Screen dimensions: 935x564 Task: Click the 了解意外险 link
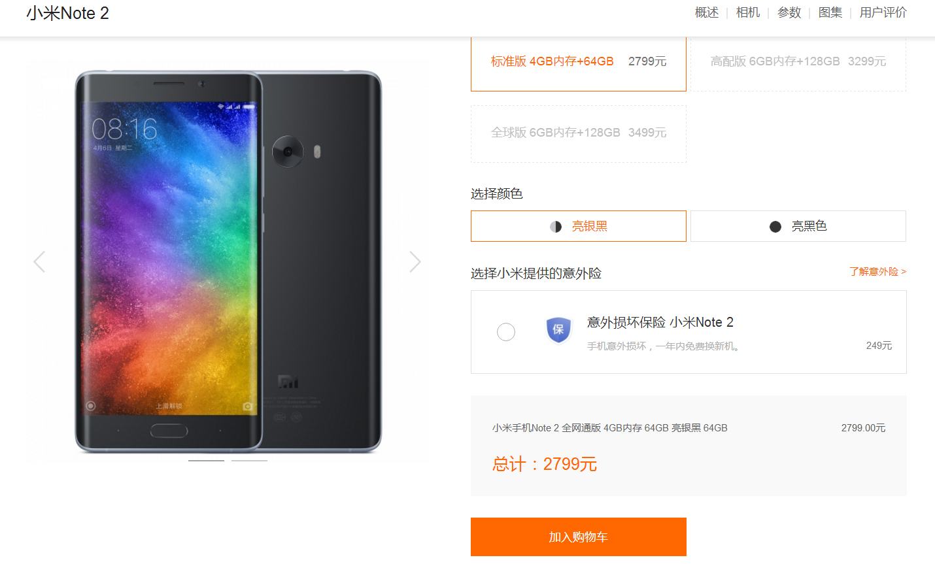[x=877, y=272]
